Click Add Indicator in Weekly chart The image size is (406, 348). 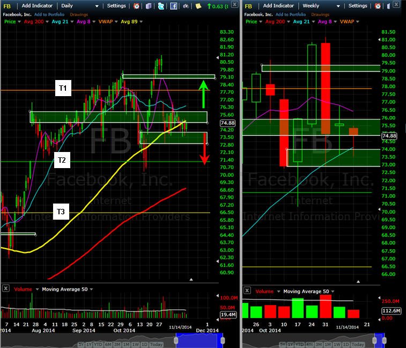[278, 6]
